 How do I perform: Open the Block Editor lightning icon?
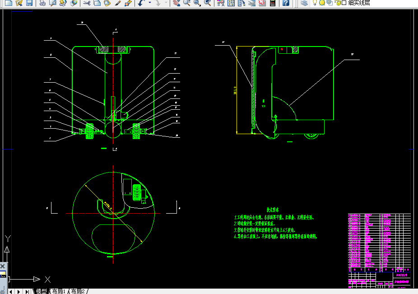point(128,3)
